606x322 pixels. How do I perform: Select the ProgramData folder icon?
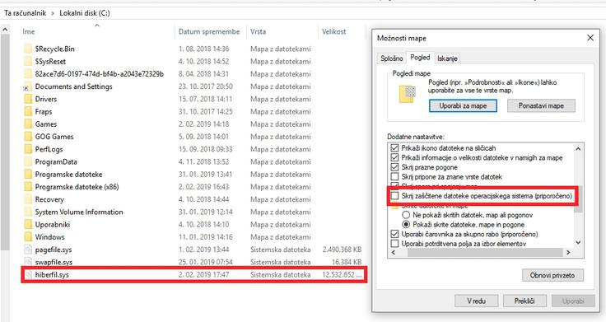[x=28, y=162]
